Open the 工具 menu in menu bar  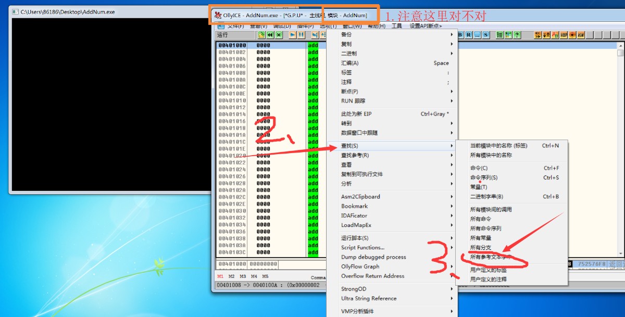pyautogui.click(x=397, y=26)
